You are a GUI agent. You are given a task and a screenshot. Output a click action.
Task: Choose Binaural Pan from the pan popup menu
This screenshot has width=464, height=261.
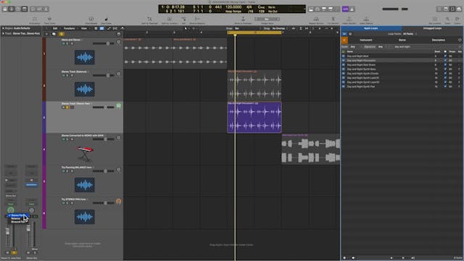point(17,222)
